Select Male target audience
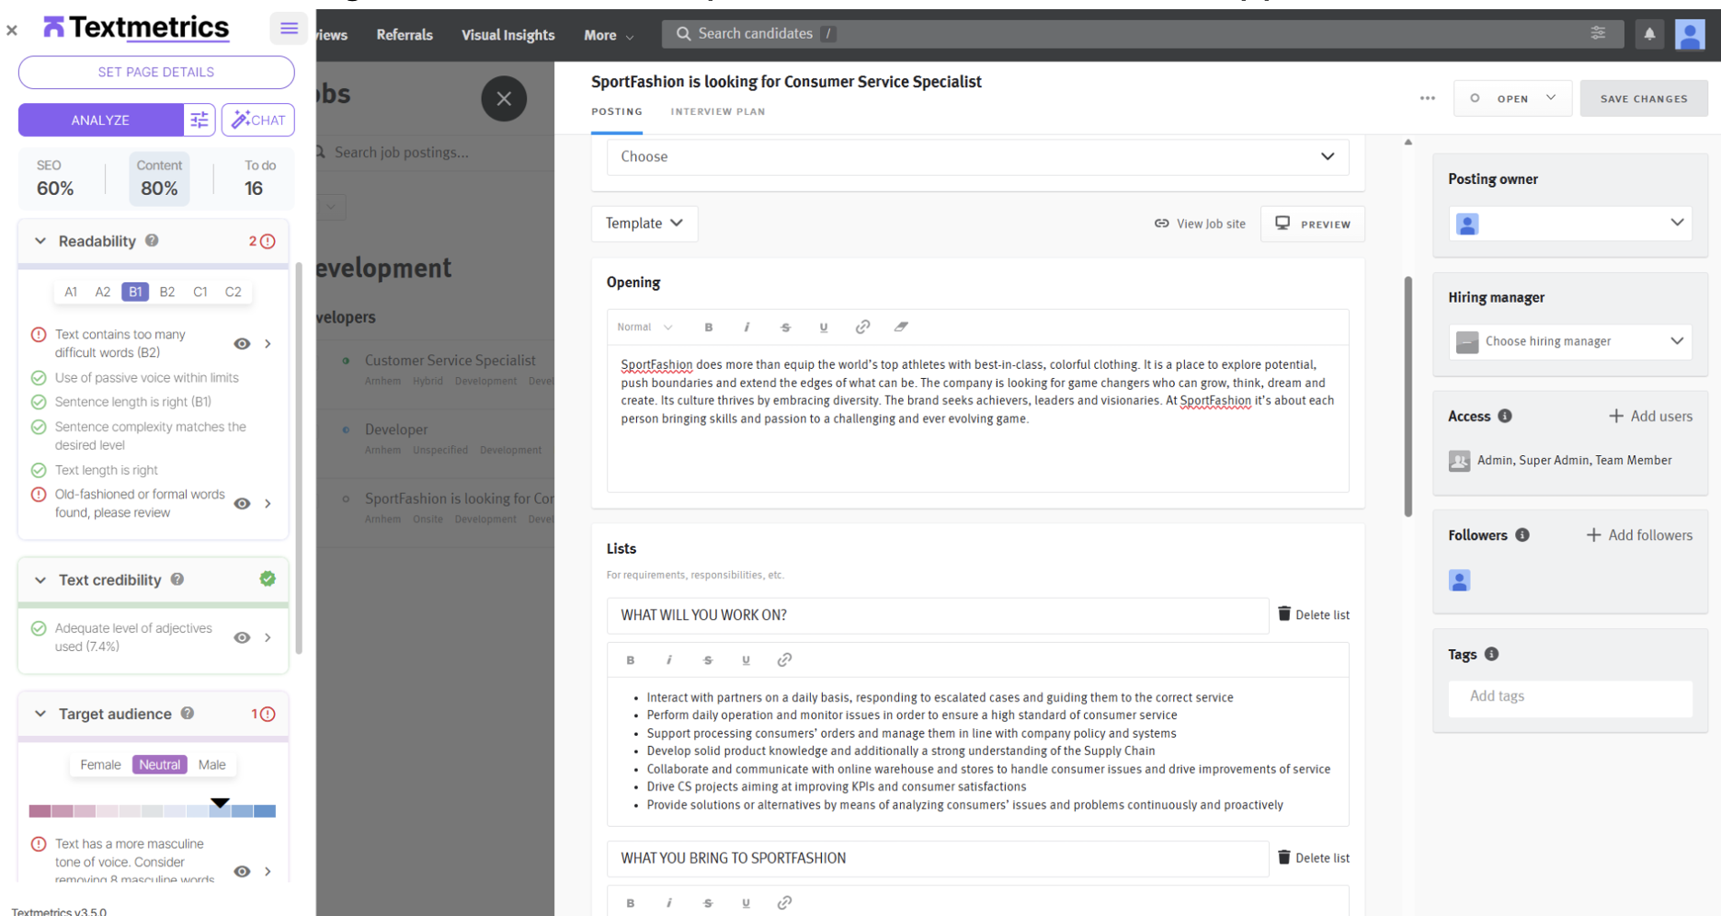This screenshot has width=1721, height=916. pyautogui.click(x=211, y=764)
